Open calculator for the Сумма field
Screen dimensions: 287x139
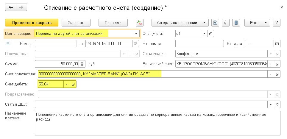pyautogui.click(x=82, y=64)
